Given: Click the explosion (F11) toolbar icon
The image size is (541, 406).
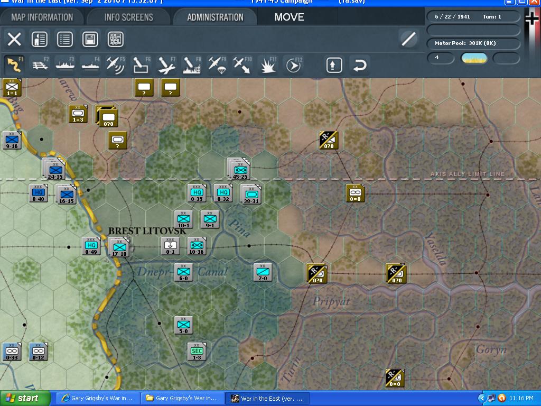Looking at the screenshot, I should [x=268, y=65].
